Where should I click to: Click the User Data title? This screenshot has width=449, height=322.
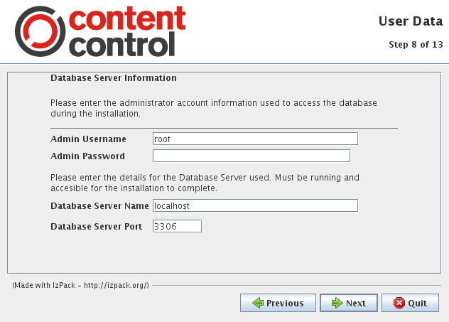click(411, 21)
